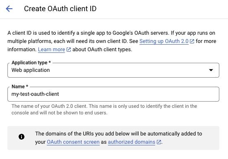Follow the Learn more link
The image size is (228, 159).
pos(51,50)
